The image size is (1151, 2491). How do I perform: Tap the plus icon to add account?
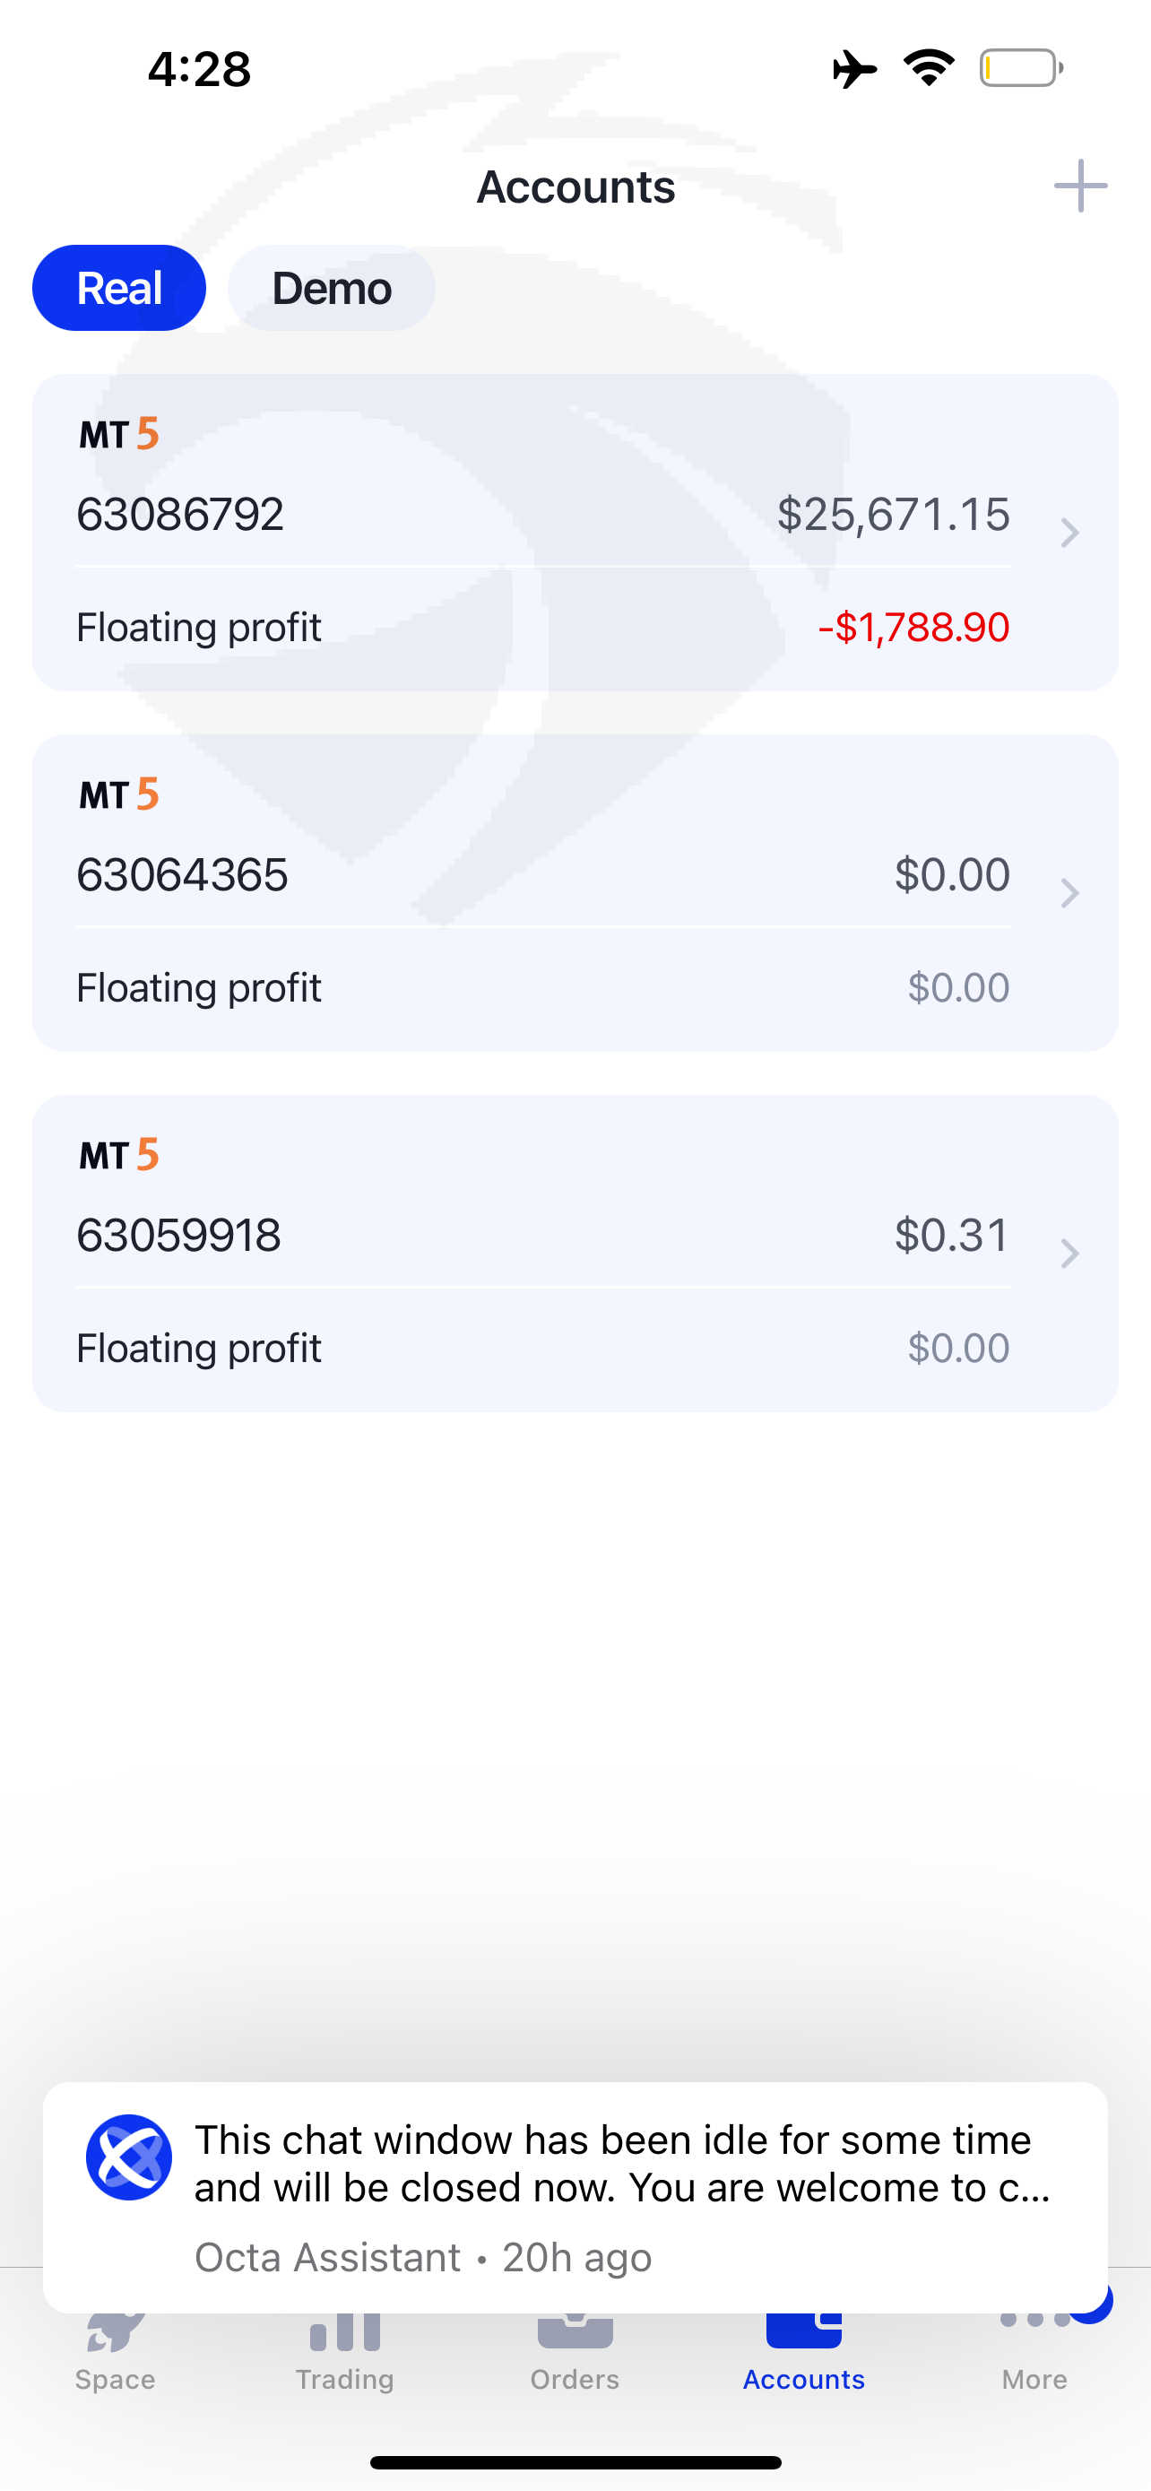point(1079,186)
